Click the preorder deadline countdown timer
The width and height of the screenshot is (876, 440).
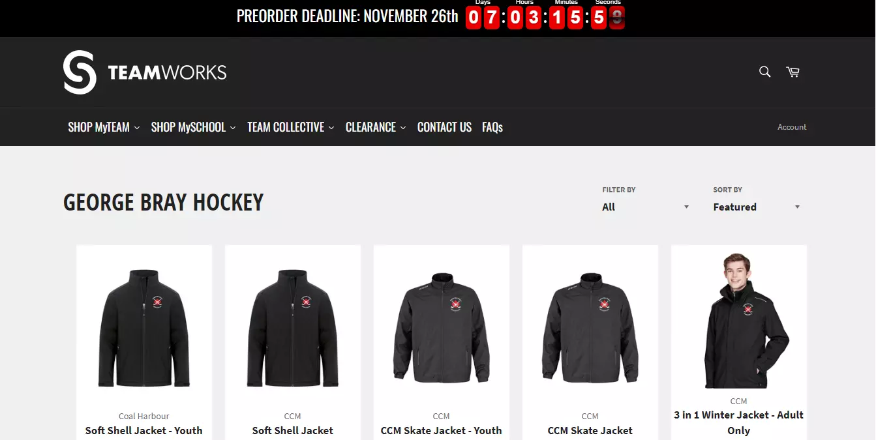click(x=545, y=16)
